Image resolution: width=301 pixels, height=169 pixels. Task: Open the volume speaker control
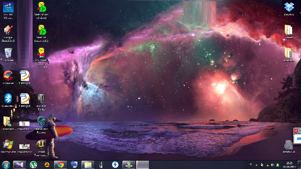[x=272, y=165]
